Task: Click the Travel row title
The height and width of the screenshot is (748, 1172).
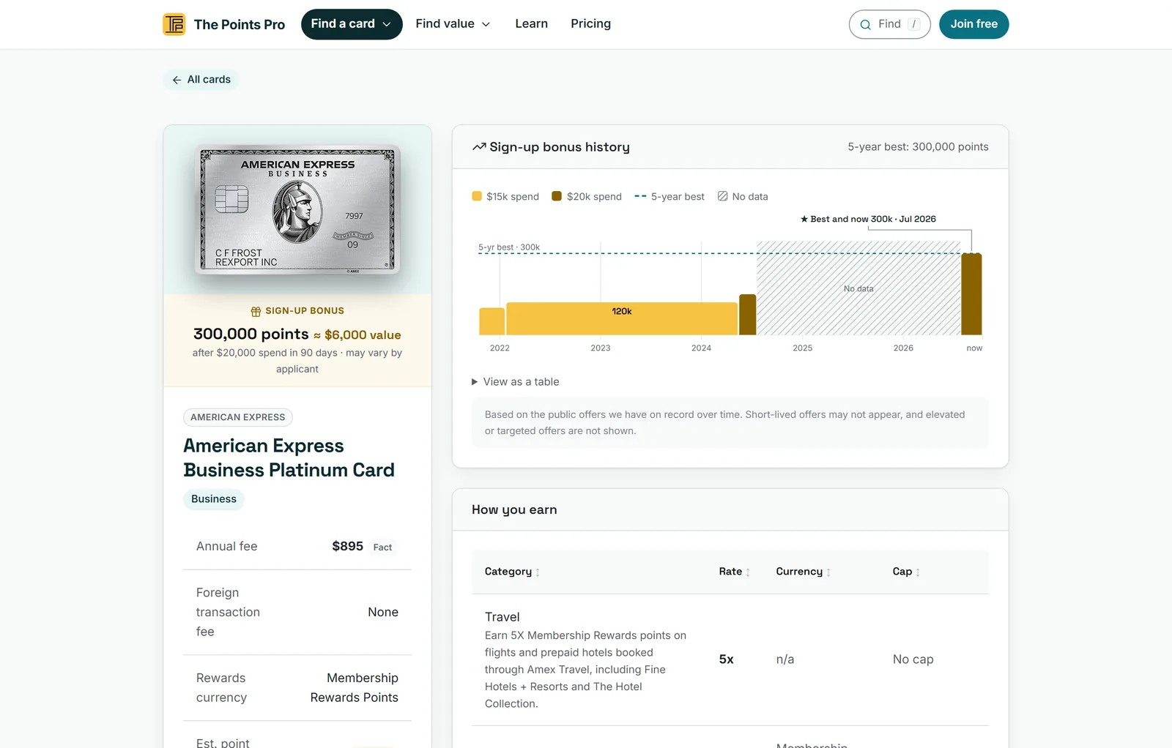Action: tap(502, 617)
